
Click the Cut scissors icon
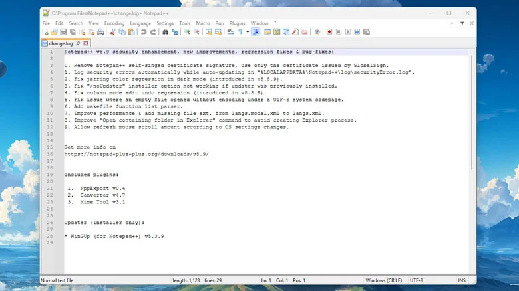coord(113,32)
